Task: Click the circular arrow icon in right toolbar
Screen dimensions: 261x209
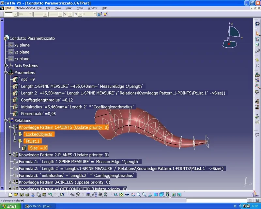Action: pos(257,66)
